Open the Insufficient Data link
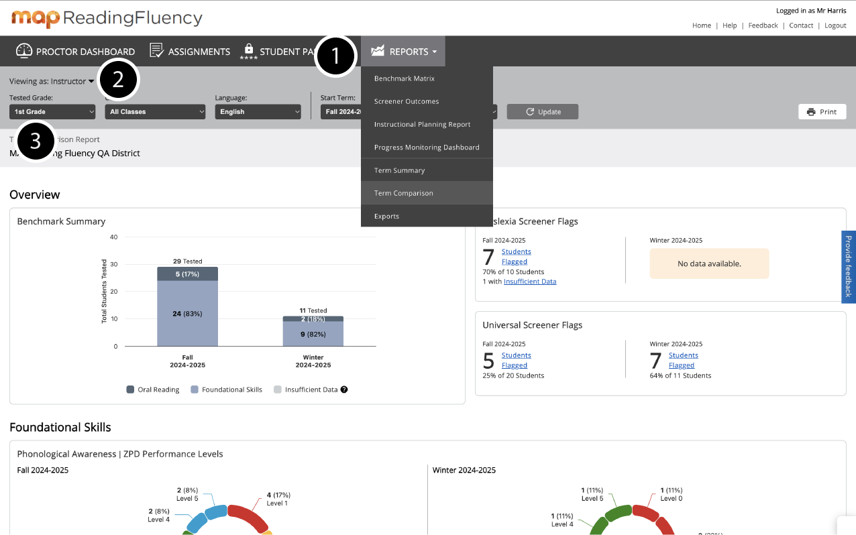This screenshot has height=535, width=856. click(x=530, y=282)
